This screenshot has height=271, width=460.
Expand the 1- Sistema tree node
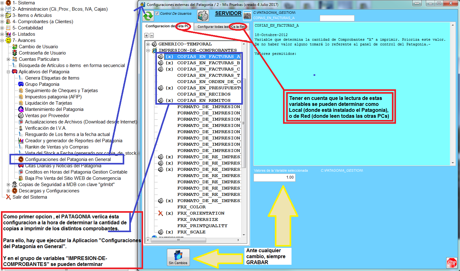pos(2,3)
